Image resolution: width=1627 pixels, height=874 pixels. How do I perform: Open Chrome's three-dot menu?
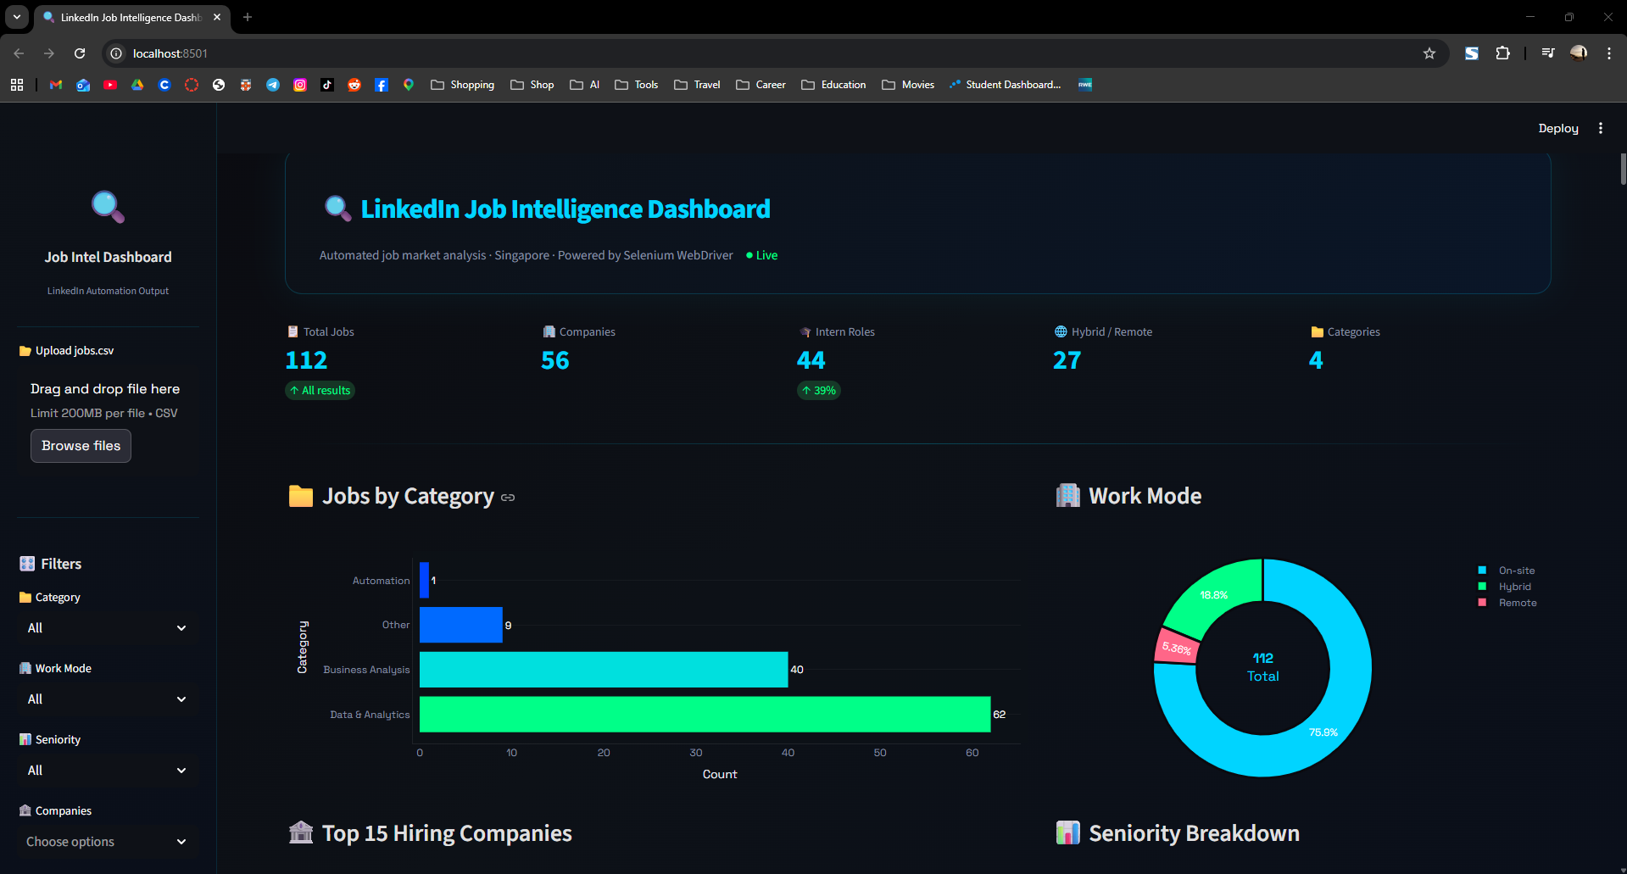1609,53
